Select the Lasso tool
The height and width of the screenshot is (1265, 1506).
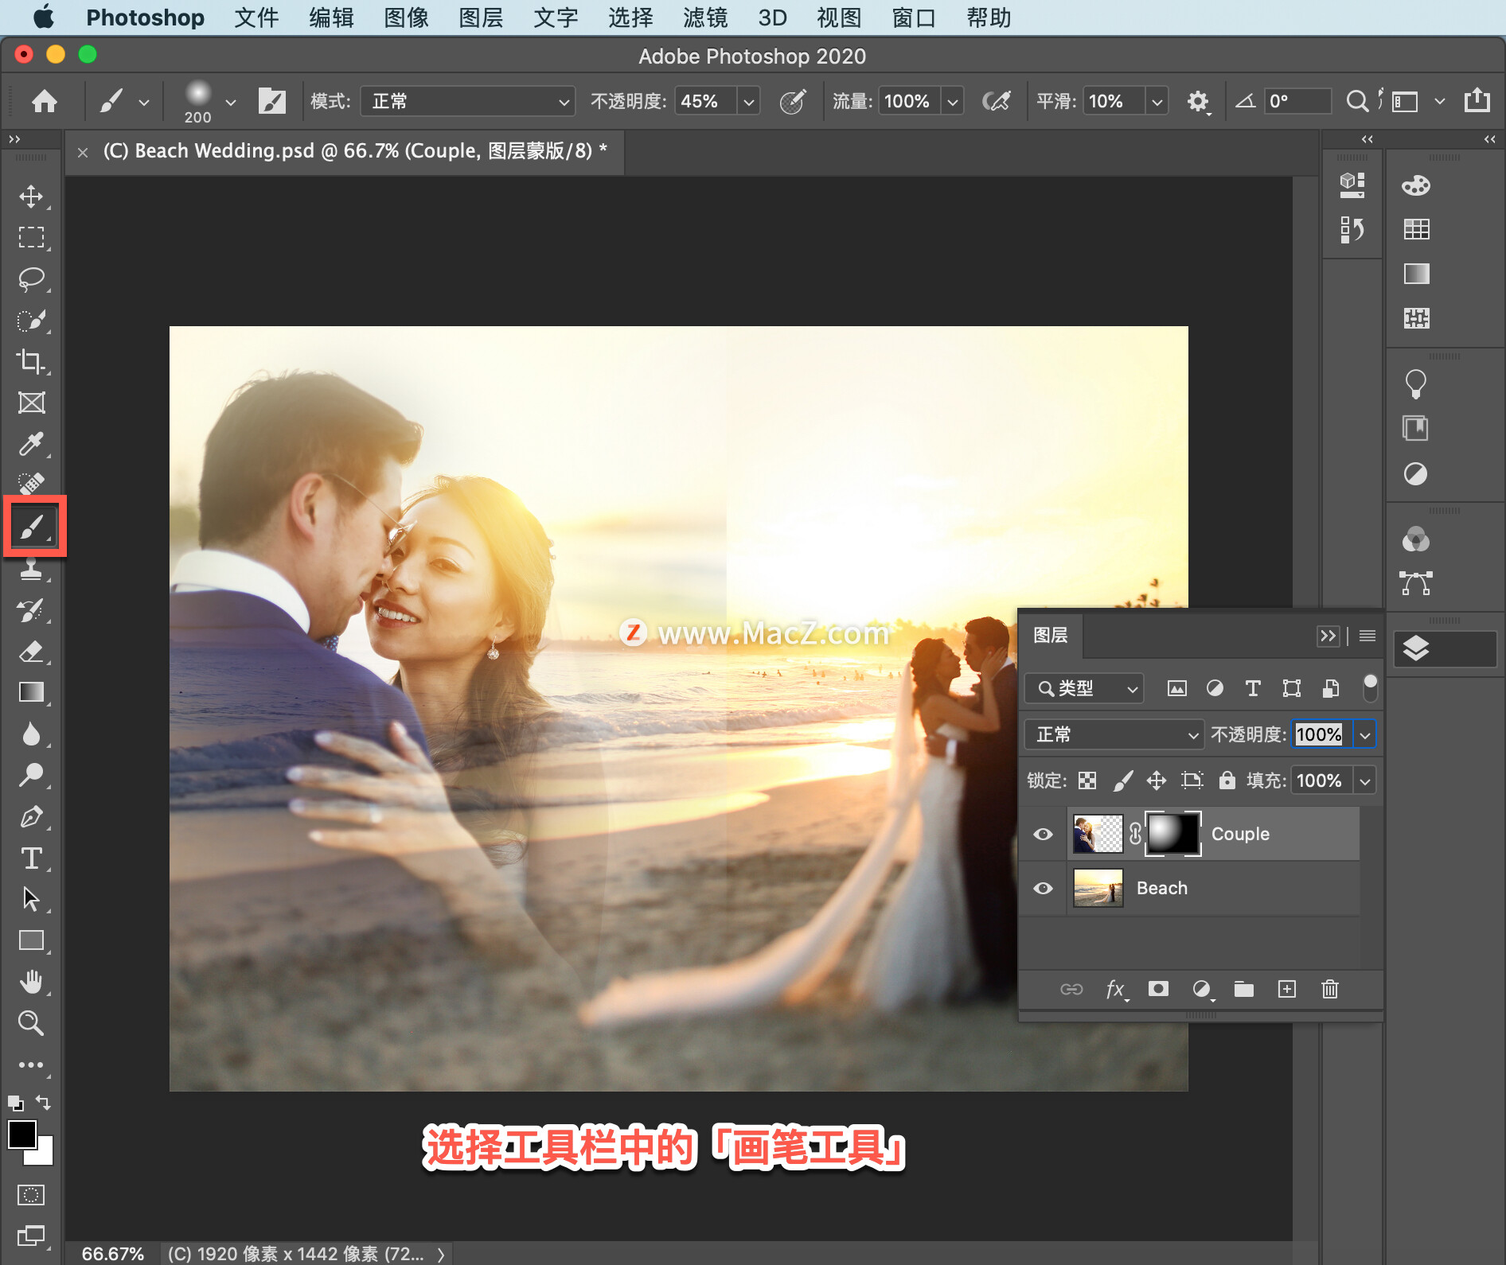point(31,279)
